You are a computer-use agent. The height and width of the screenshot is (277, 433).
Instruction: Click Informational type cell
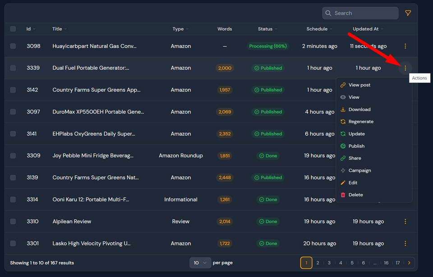click(180, 200)
